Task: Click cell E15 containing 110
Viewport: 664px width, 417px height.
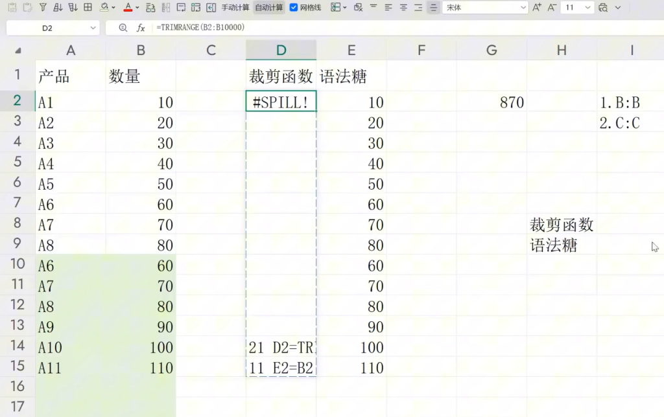Action: coord(351,368)
